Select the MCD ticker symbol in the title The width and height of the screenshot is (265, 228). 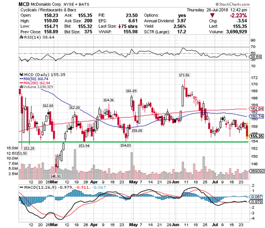point(23,4)
